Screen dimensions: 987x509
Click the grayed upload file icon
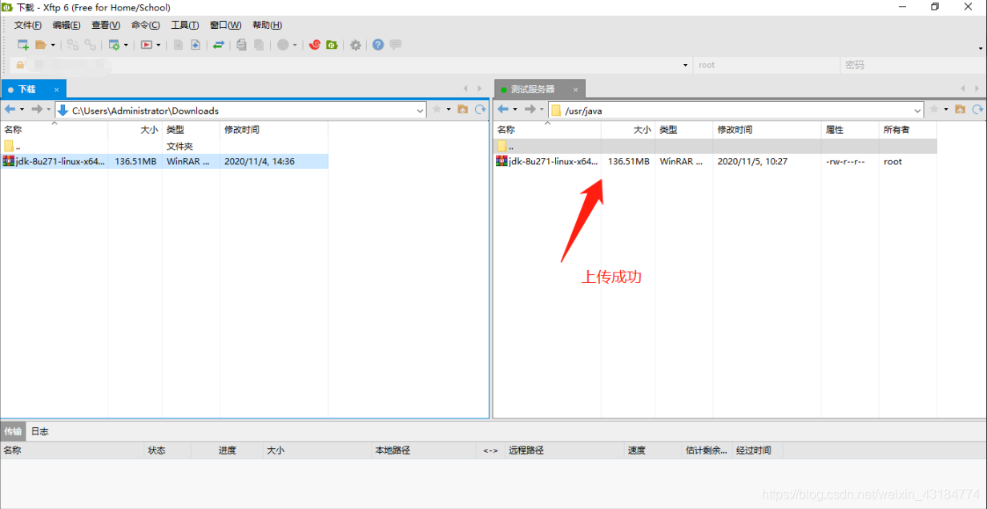[x=178, y=45]
